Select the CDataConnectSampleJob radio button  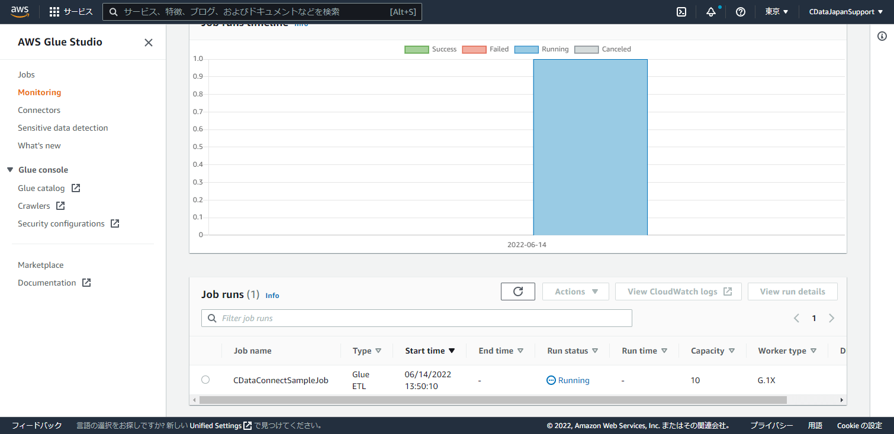pyautogui.click(x=205, y=380)
